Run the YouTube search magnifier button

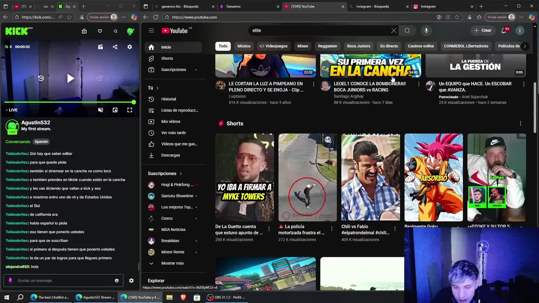(407, 30)
